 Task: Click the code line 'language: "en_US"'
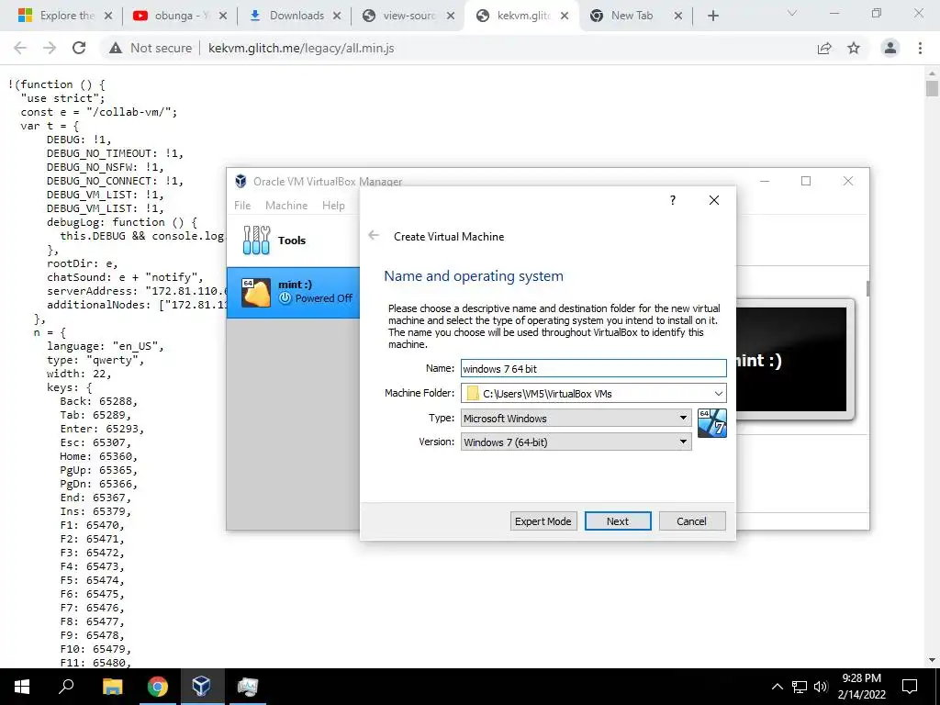(105, 346)
